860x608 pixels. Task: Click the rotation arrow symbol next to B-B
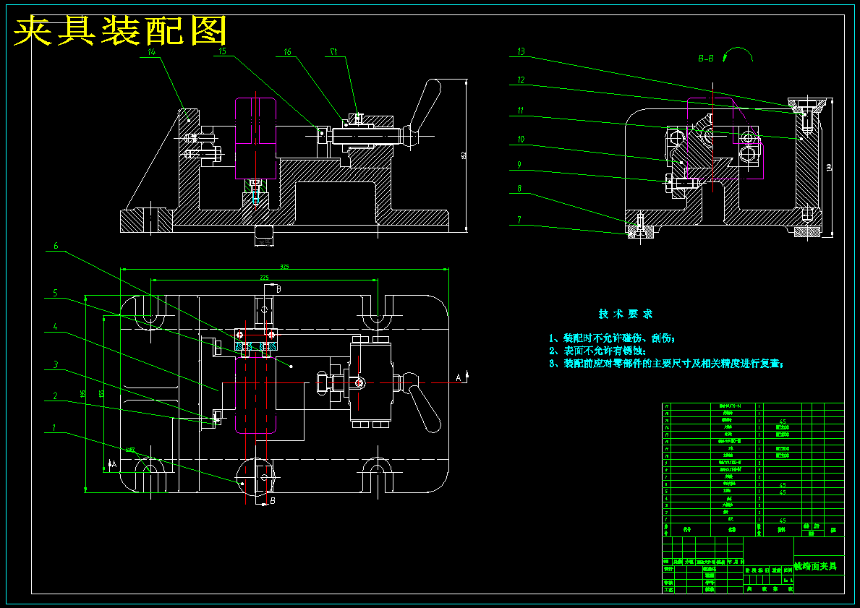[738, 55]
